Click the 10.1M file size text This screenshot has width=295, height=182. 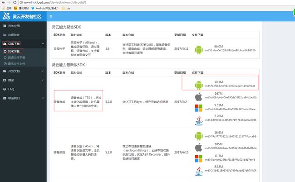pos(218,82)
